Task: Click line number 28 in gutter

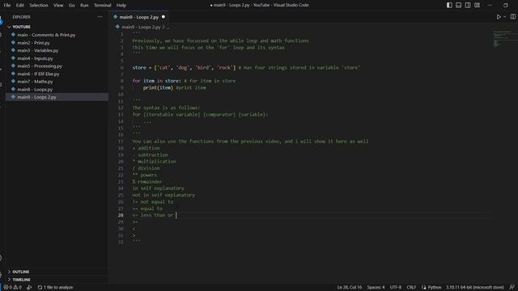Action: click(121, 215)
